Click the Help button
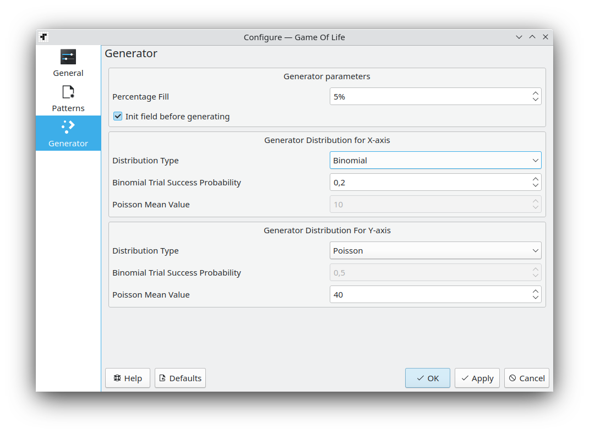589x434 pixels. coord(128,378)
